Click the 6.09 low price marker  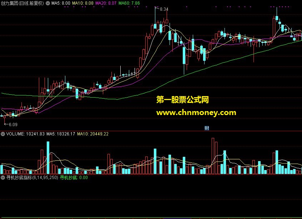point(13,125)
